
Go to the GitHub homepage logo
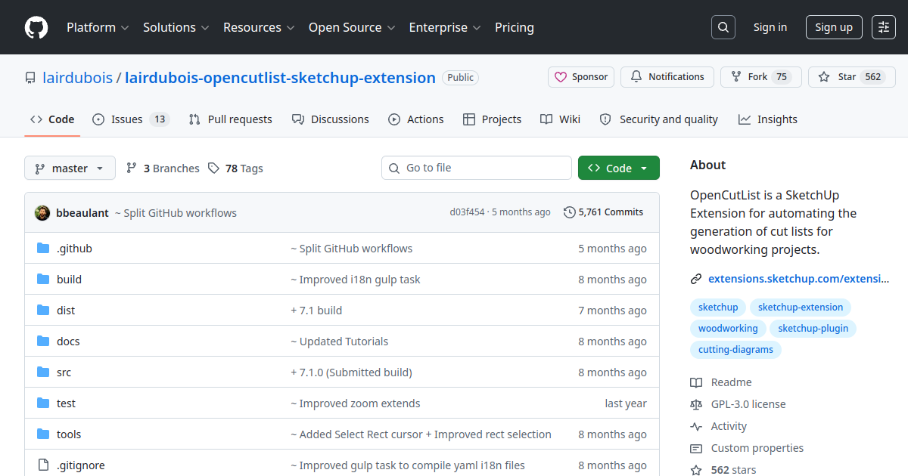[x=36, y=27]
